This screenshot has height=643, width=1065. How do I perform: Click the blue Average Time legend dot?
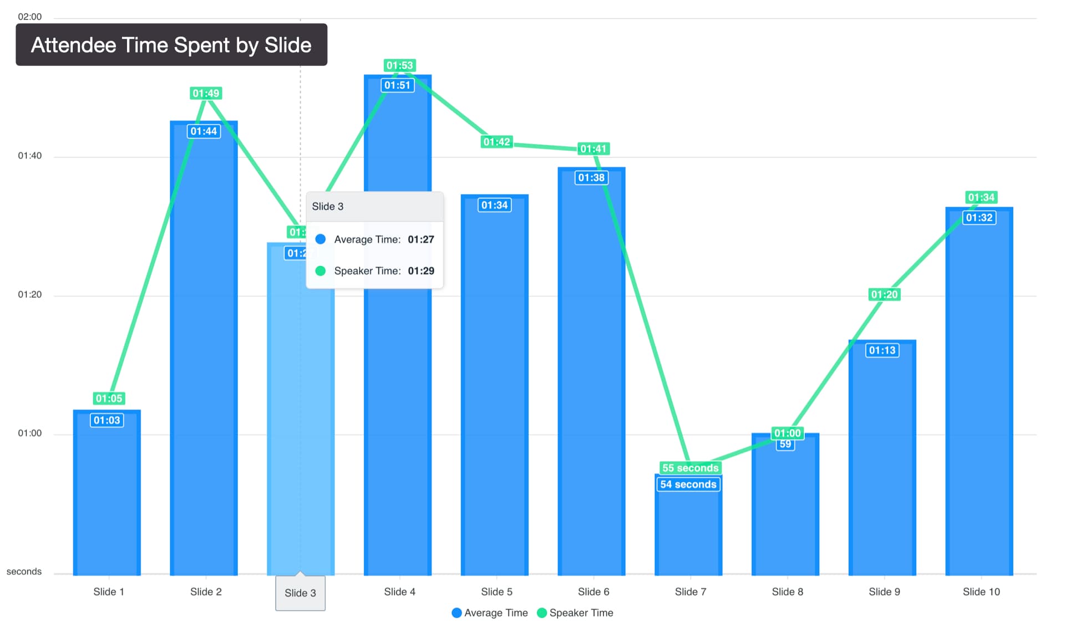coord(457,613)
